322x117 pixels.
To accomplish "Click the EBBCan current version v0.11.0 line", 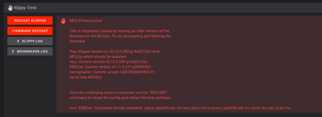I will [111, 67].
